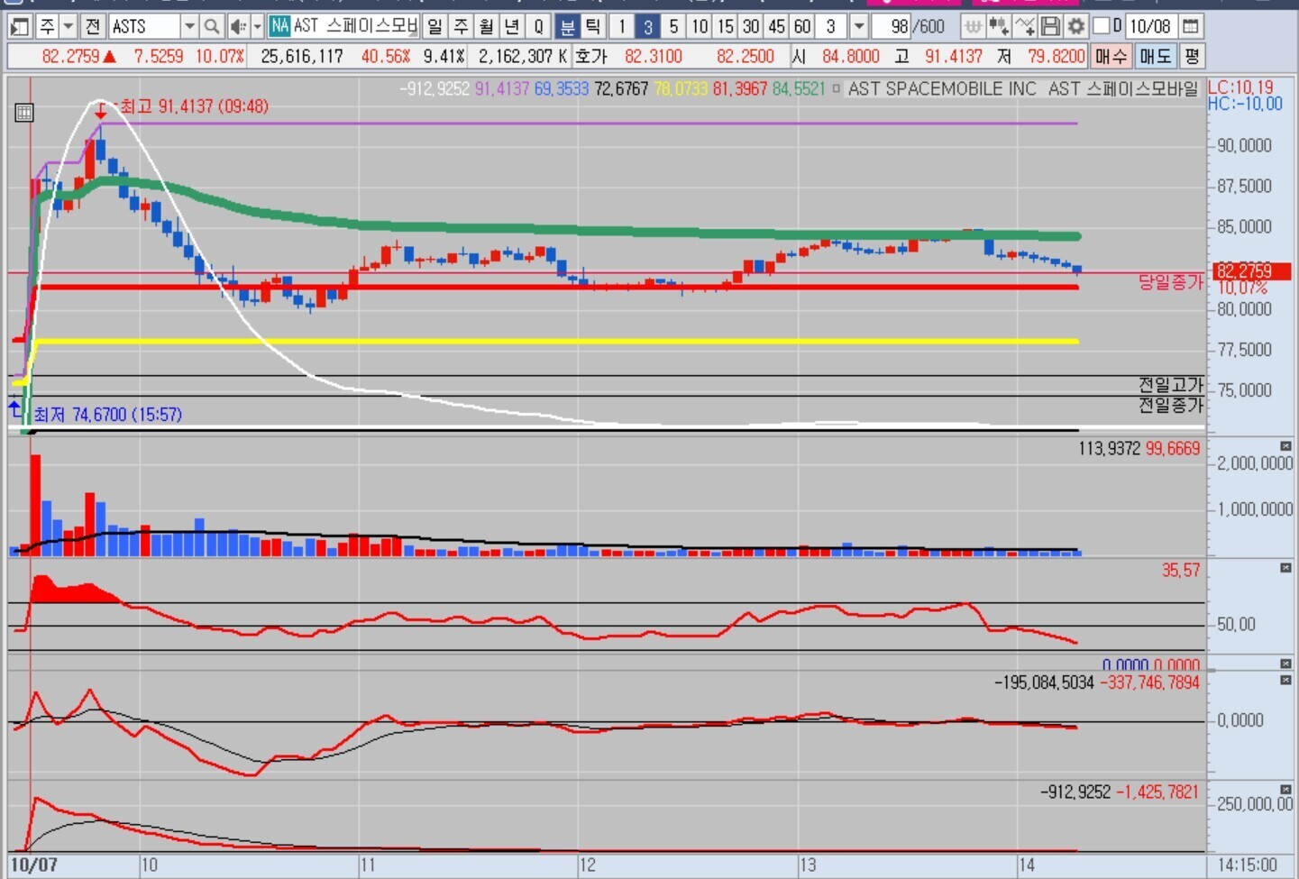Click the data grid icon on chart
This screenshot has width=1299, height=879.
tap(24, 113)
